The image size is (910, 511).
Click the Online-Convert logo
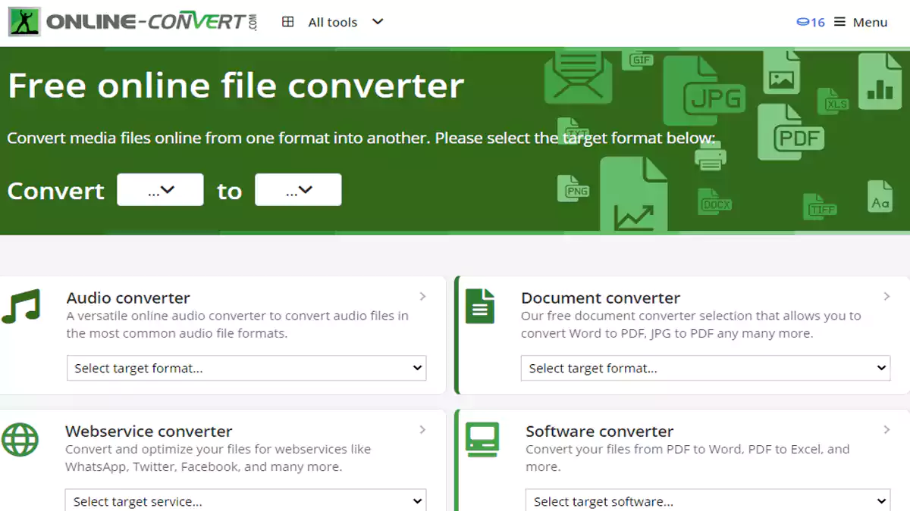pos(133,22)
